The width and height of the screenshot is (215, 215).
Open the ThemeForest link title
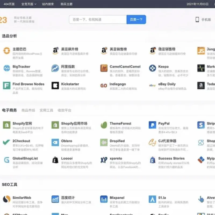(120, 124)
